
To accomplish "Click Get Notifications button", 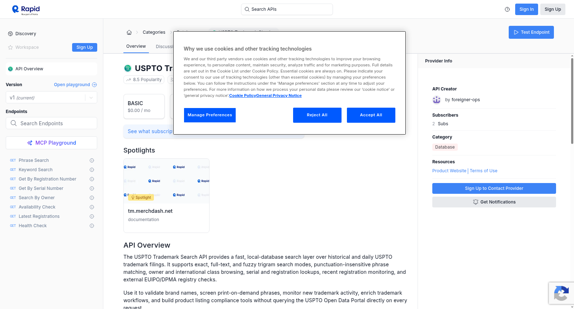I will point(494,202).
